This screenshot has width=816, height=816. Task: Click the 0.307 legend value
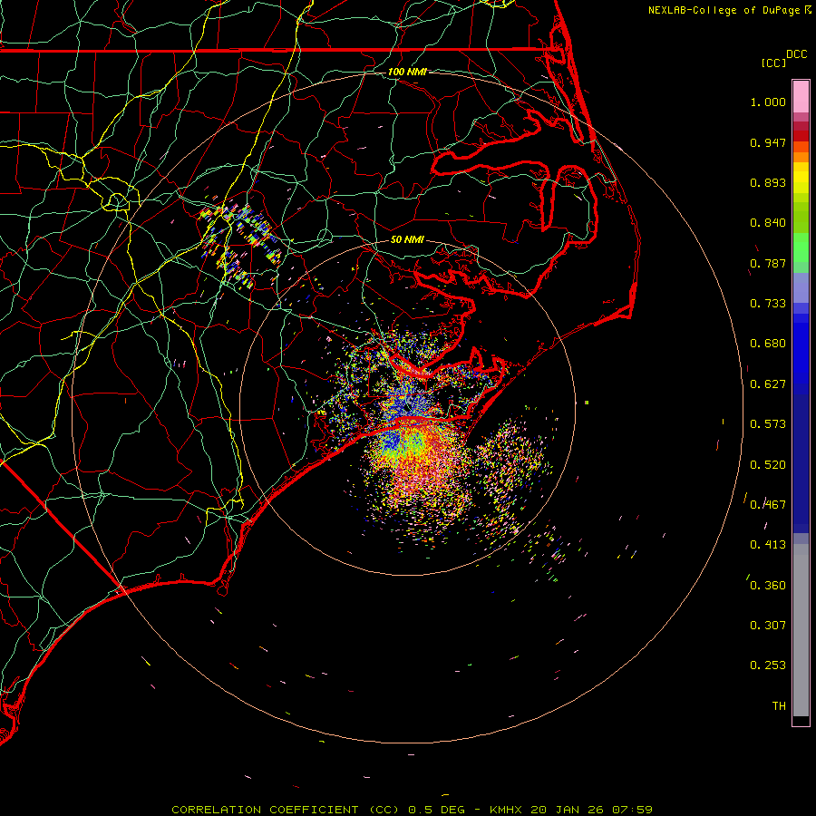[x=768, y=625]
